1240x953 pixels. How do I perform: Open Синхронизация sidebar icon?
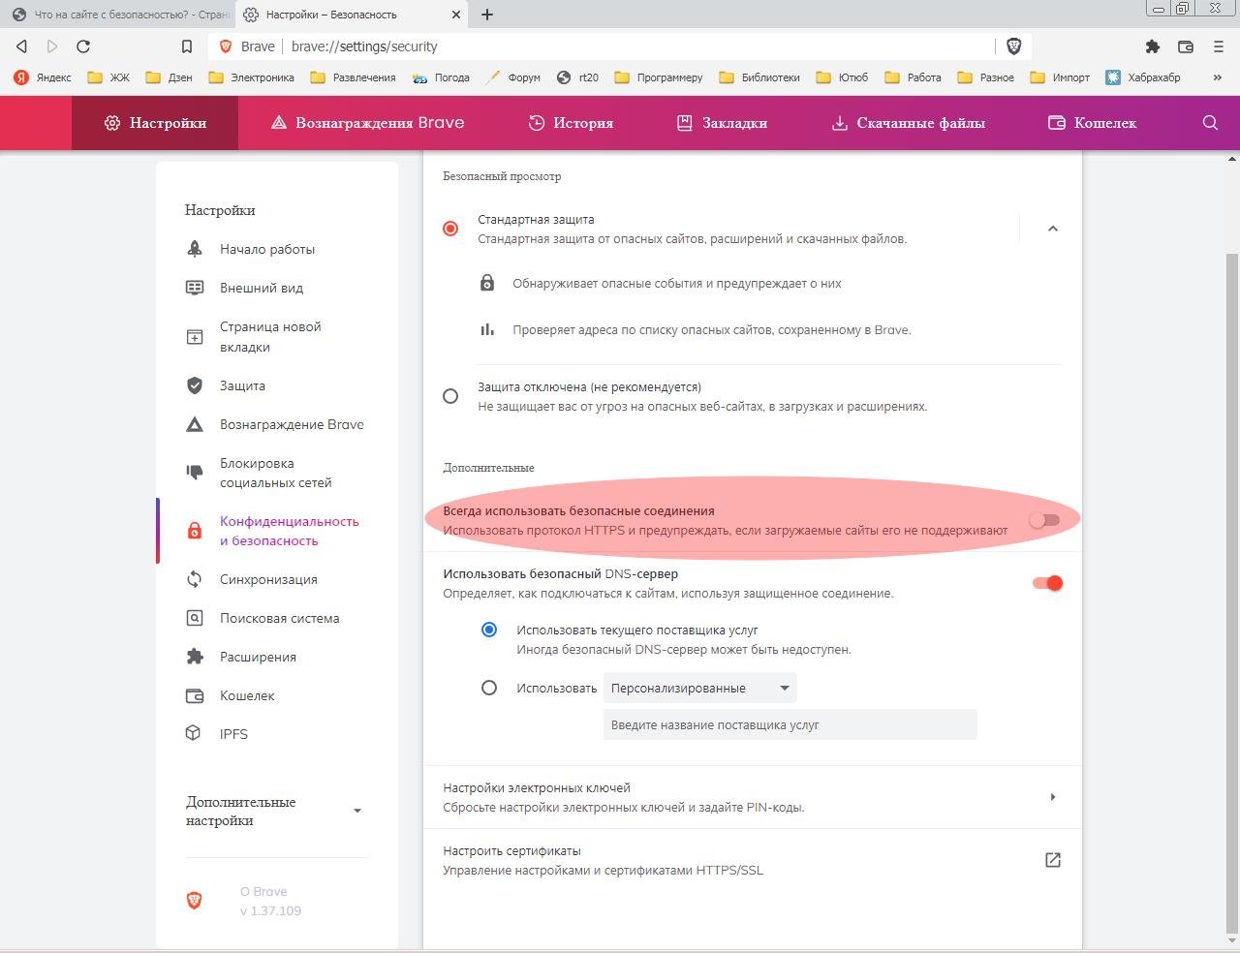[x=195, y=579]
